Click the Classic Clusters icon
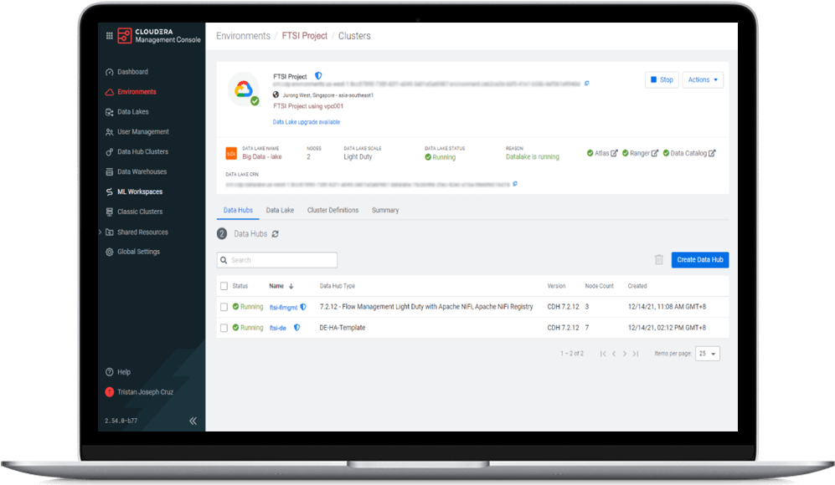Viewport: 835px width, 485px height. (109, 212)
